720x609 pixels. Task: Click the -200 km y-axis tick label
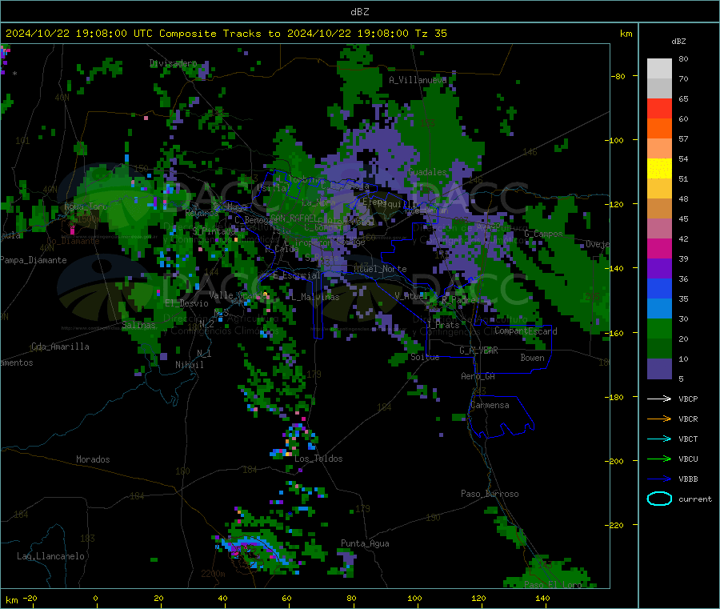(x=614, y=461)
